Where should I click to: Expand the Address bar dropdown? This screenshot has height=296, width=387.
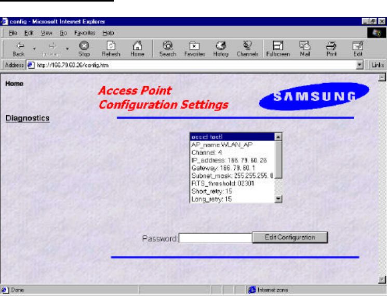click(359, 65)
